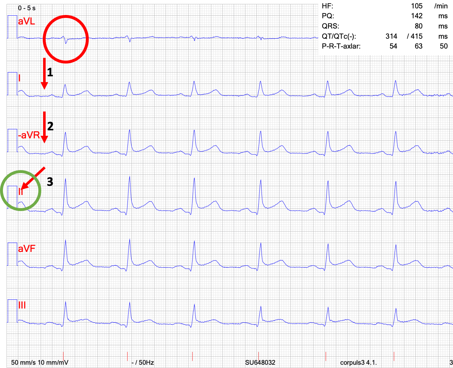453x368 pixels.
Task: Click the QTc value 415
Action: click(x=416, y=36)
